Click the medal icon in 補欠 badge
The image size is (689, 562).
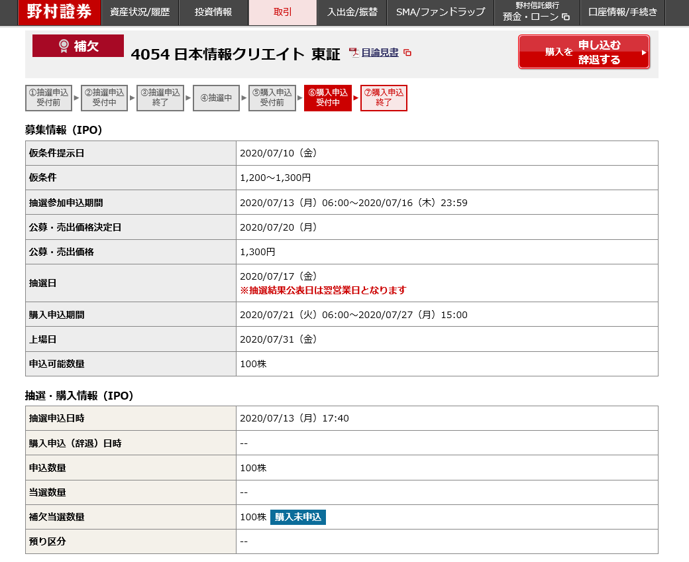click(x=64, y=46)
